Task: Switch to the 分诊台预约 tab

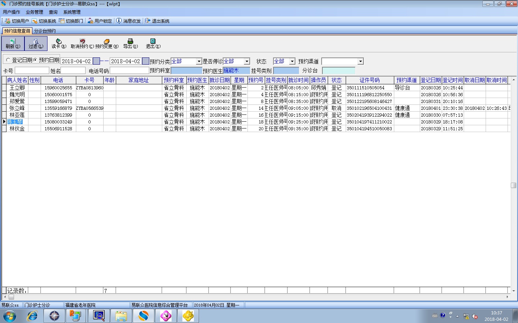Action: tap(45, 31)
